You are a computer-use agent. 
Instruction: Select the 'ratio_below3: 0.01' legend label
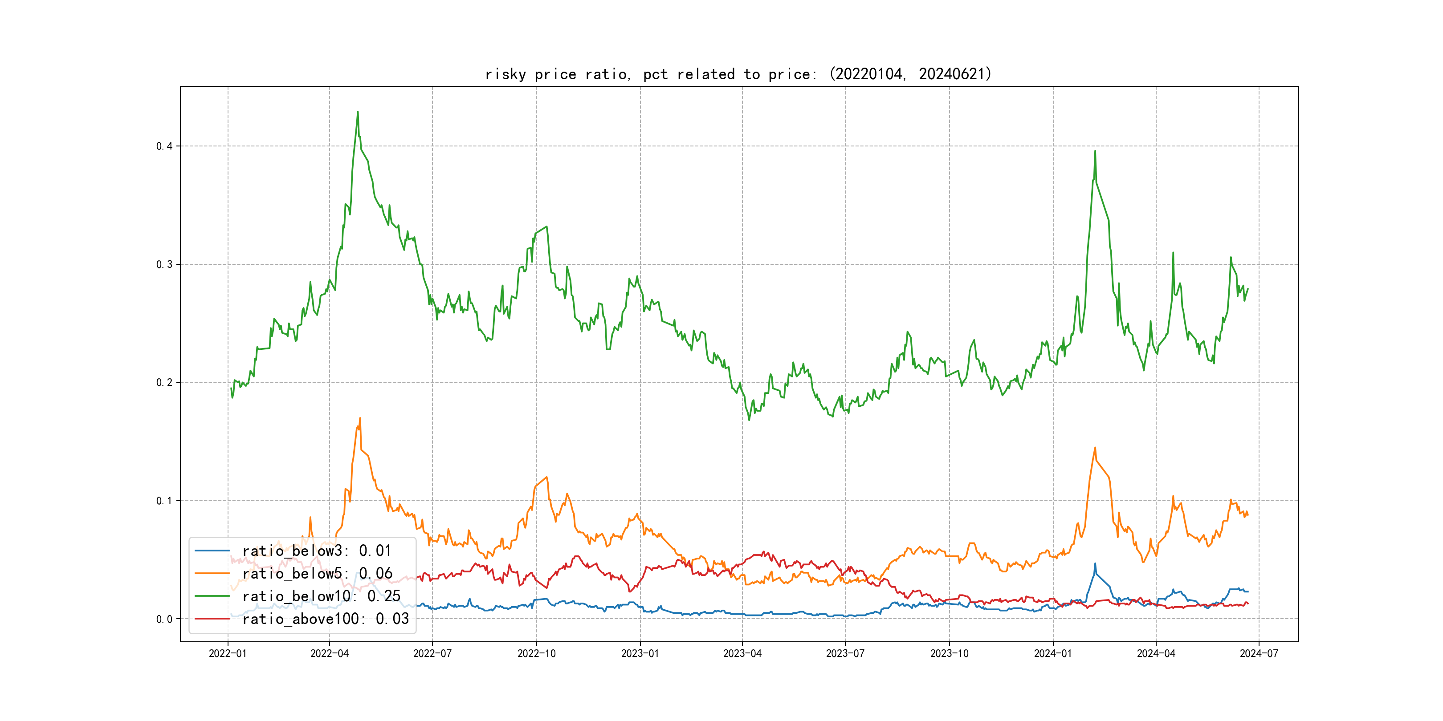pos(317,551)
